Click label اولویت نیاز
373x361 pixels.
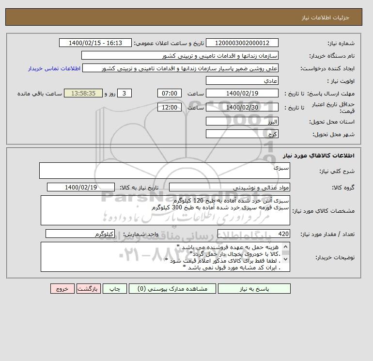341,81
